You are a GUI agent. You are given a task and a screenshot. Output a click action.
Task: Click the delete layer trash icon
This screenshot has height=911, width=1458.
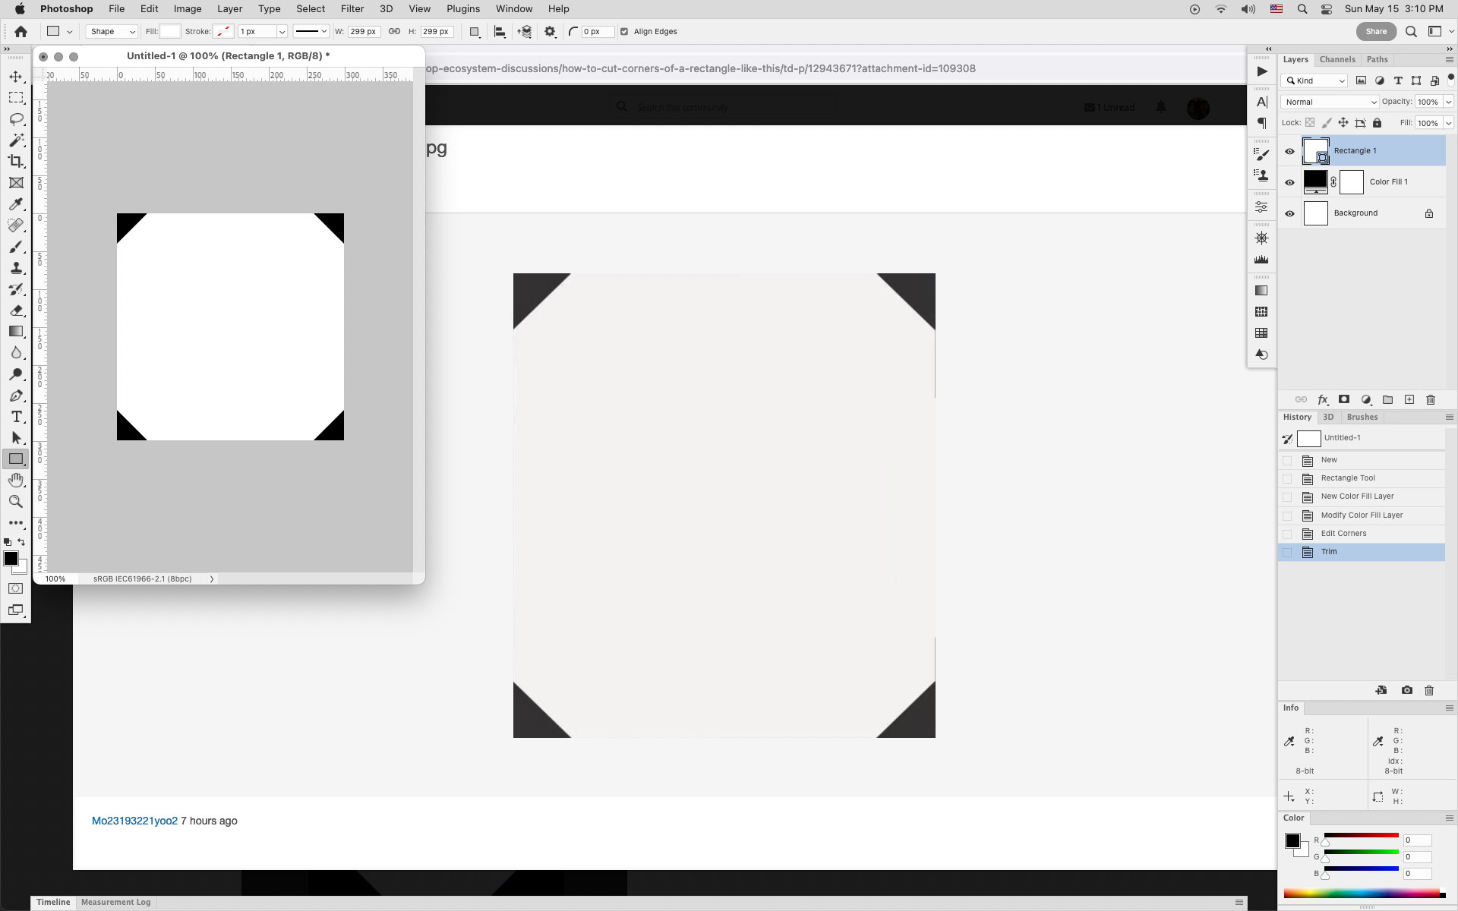tap(1431, 400)
